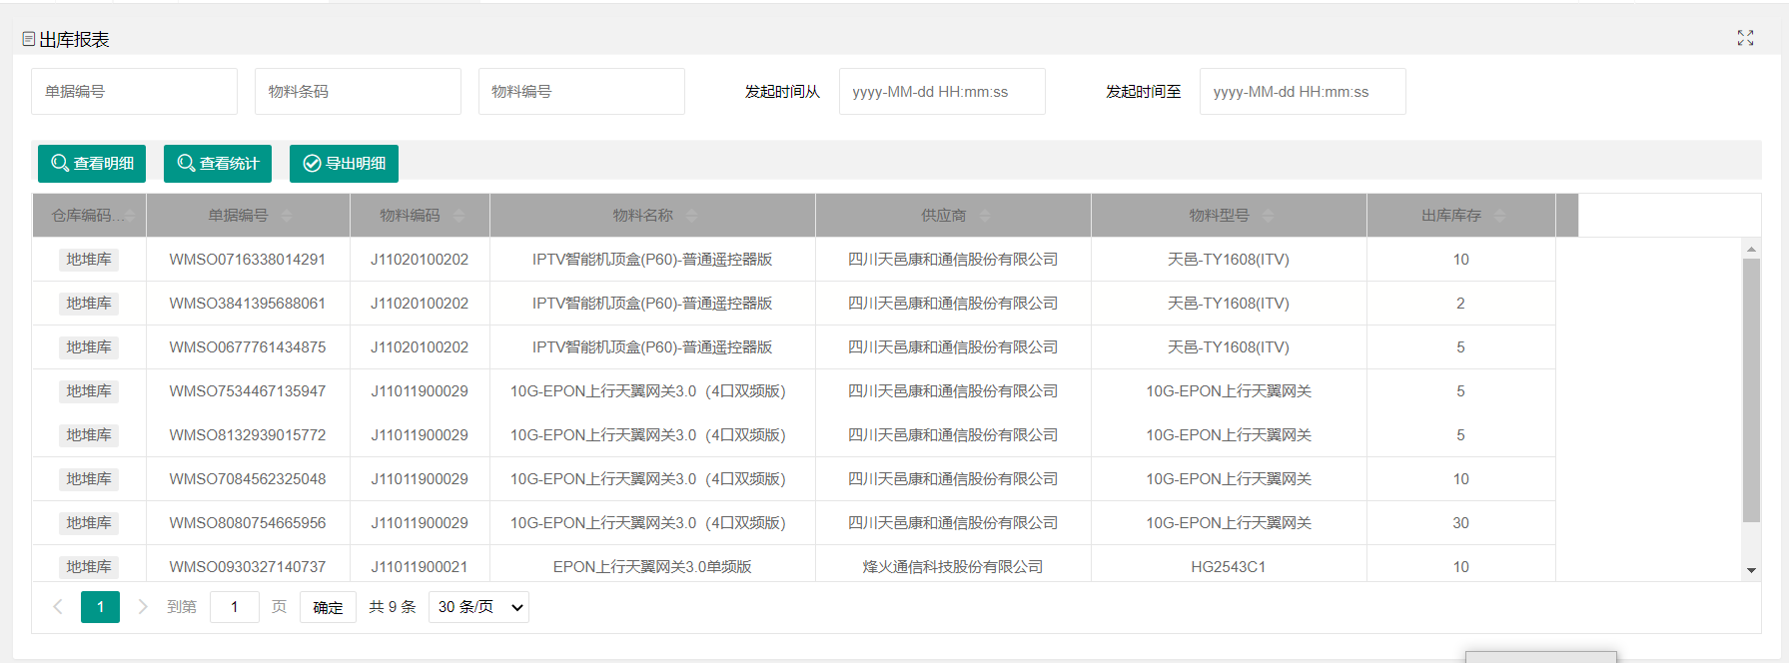The width and height of the screenshot is (1789, 663).
Task: Click the 物料名称 column header
Action: (x=652, y=216)
